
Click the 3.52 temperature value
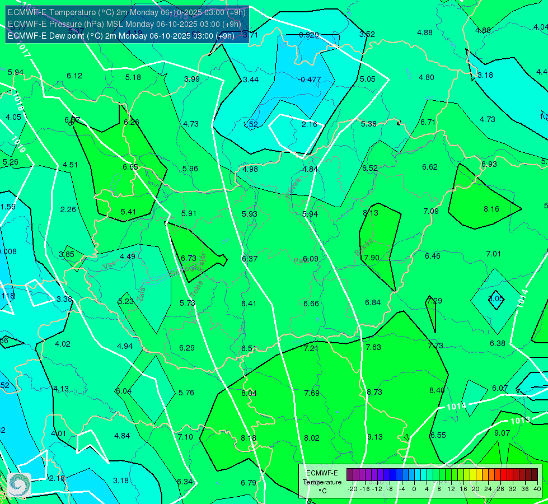click(367, 34)
